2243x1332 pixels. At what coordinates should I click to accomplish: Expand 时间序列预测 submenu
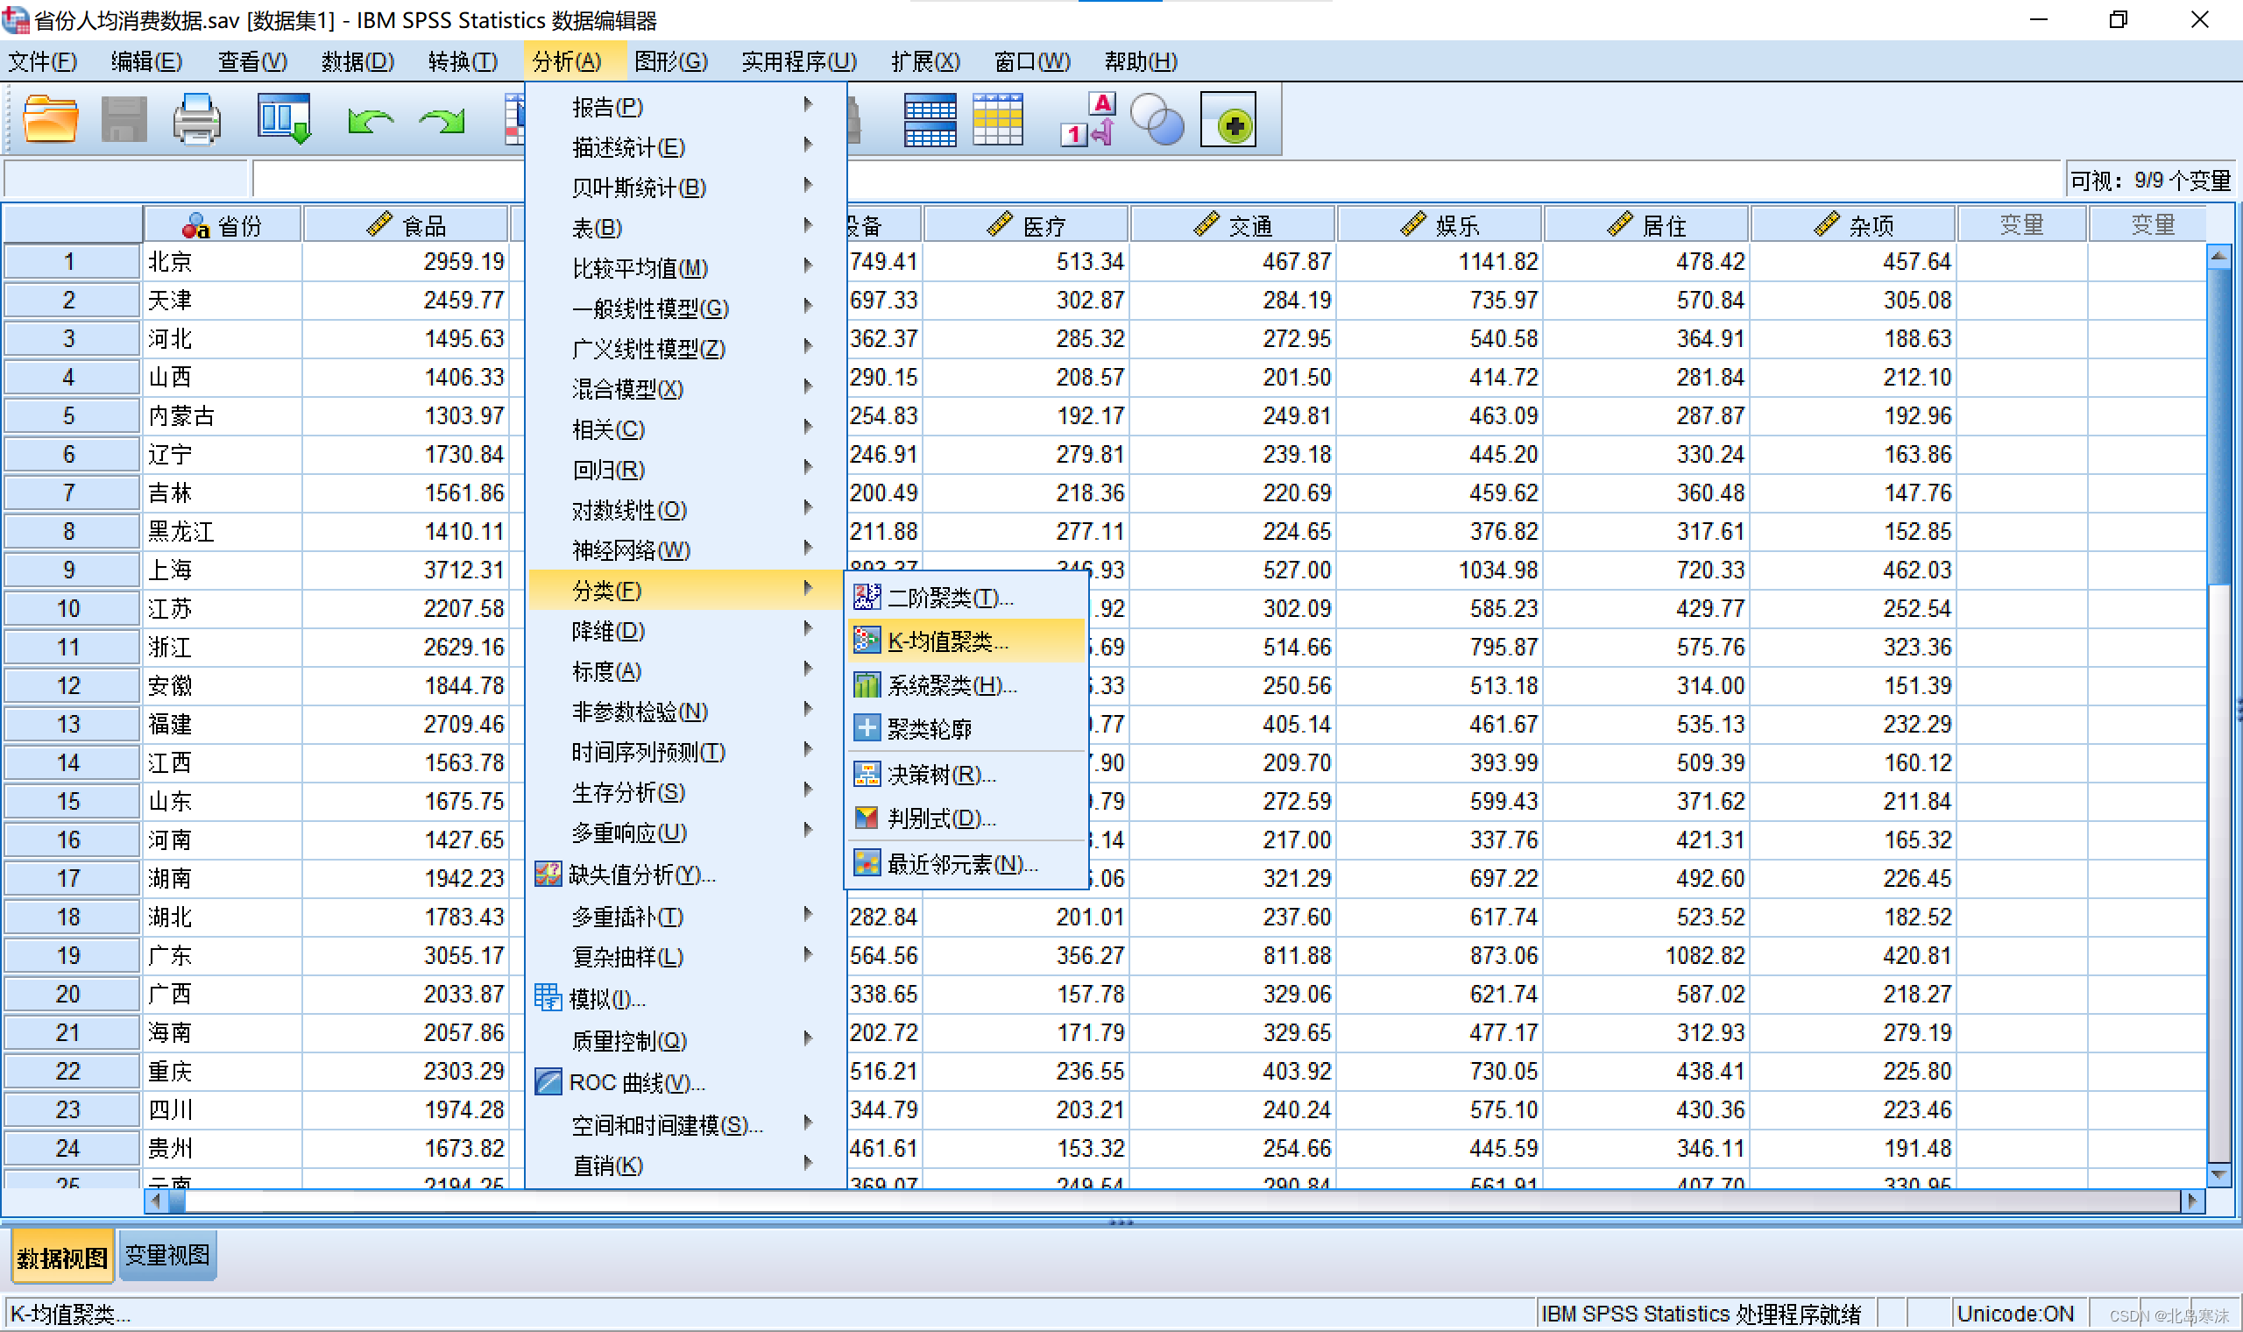685,752
